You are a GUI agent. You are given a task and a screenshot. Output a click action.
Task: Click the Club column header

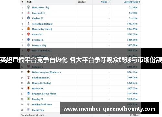29,2
